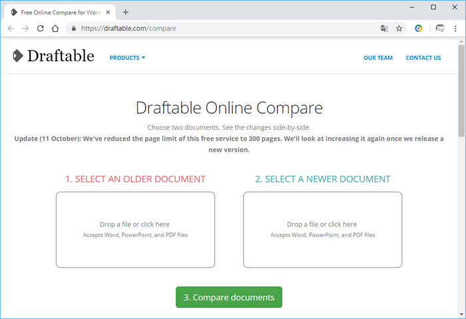
Task: Click the scrollbar up arrow
Action: pos(461,41)
